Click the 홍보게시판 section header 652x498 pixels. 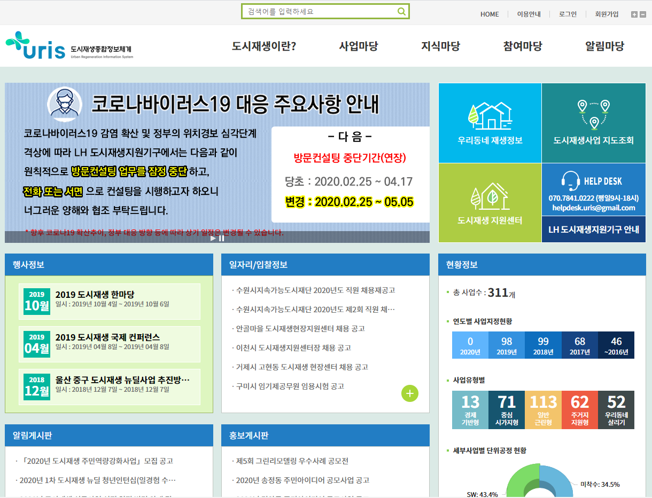tap(325, 436)
